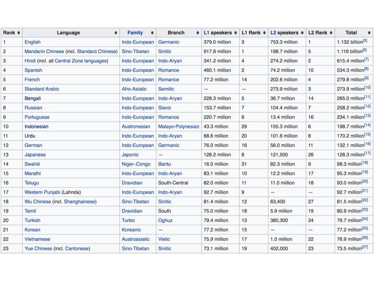Open citation [27] beside 73.5 million
Viewport: 374px width, 281px height.
click(365, 247)
